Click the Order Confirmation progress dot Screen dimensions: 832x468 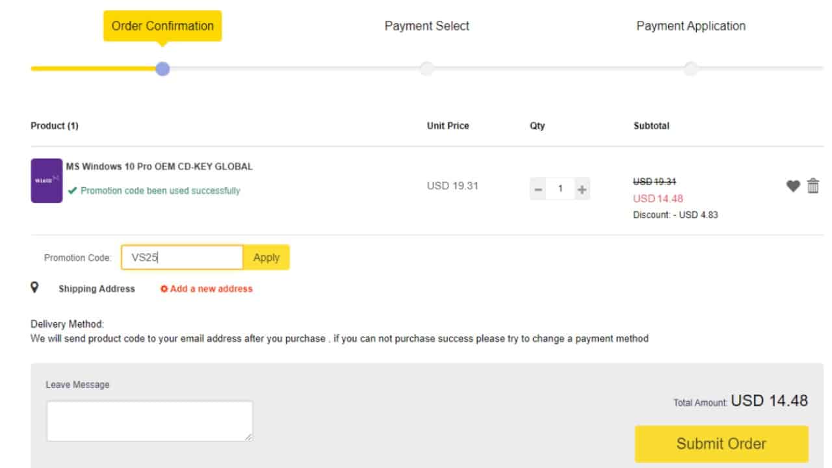click(x=162, y=68)
